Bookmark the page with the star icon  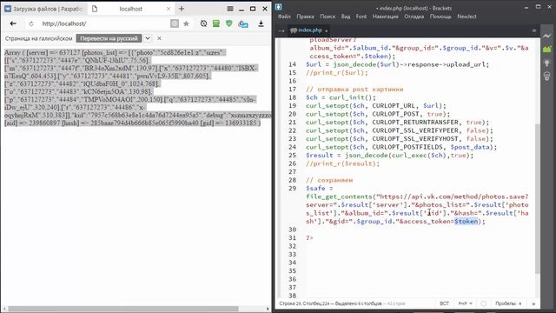[x=186, y=23]
